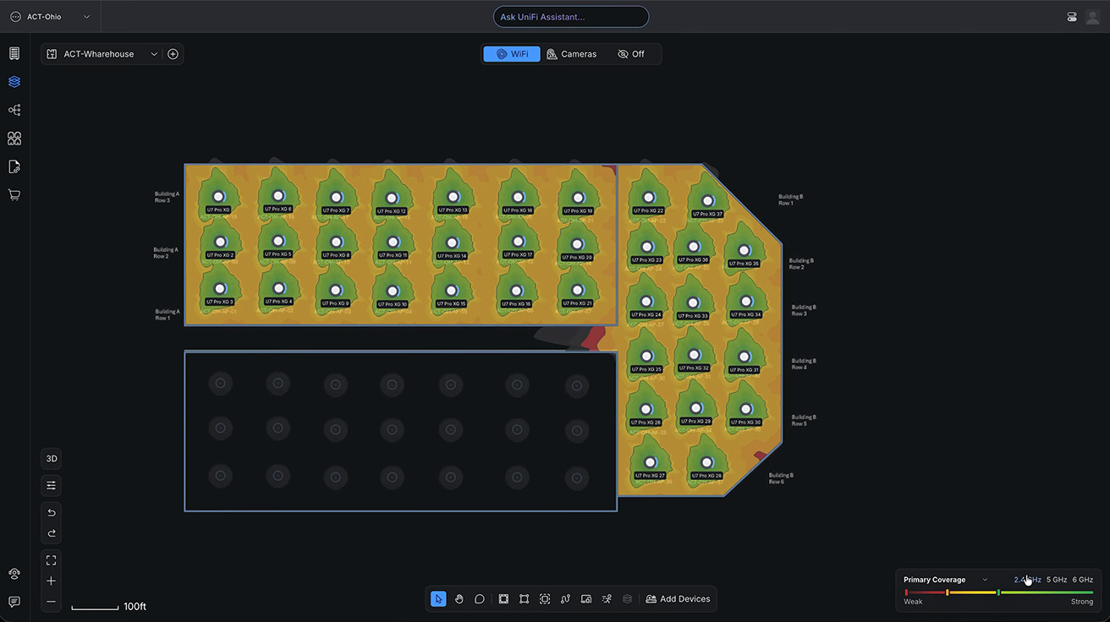Select the comment bubble tool
The height and width of the screenshot is (622, 1110).
pyautogui.click(x=480, y=598)
